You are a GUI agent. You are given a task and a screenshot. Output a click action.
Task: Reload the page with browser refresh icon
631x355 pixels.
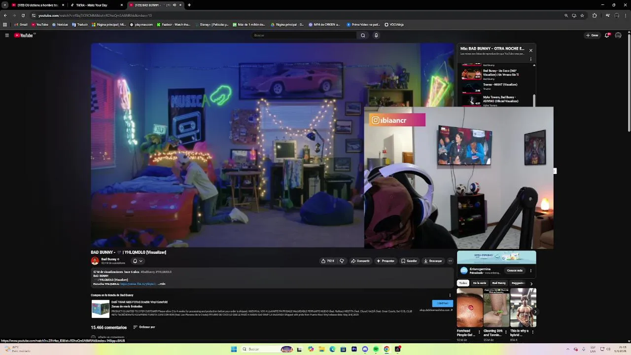point(23,15)
